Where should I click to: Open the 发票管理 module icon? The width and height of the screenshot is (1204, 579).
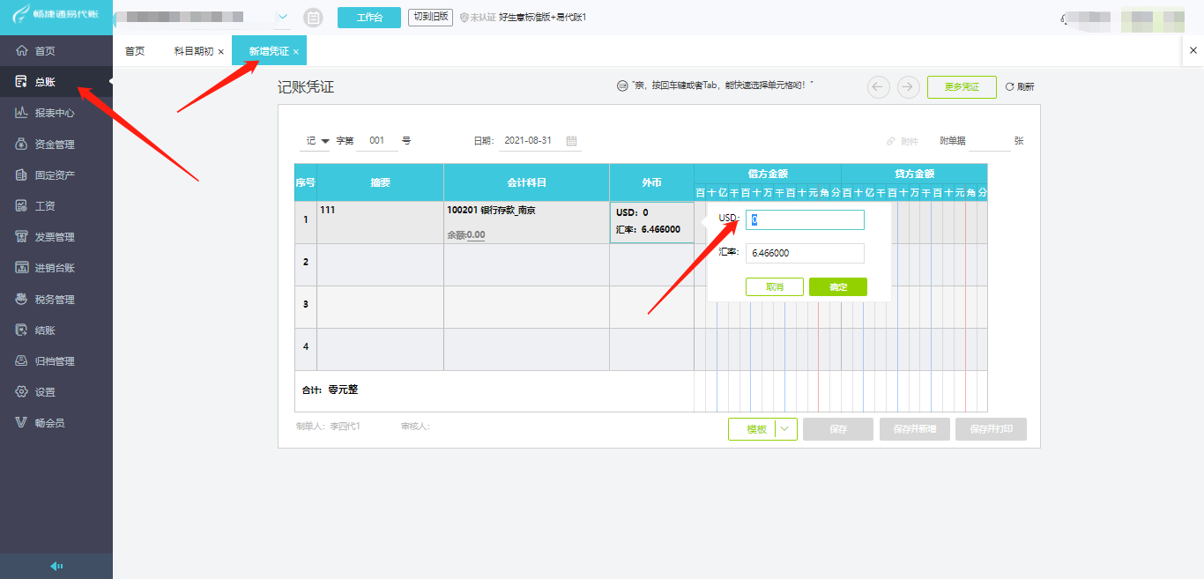coord(22,237)
